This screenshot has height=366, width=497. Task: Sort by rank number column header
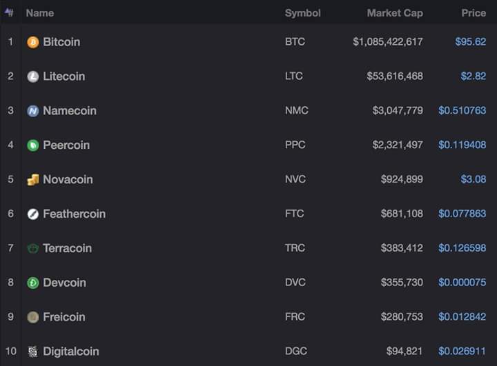(9, 12)
